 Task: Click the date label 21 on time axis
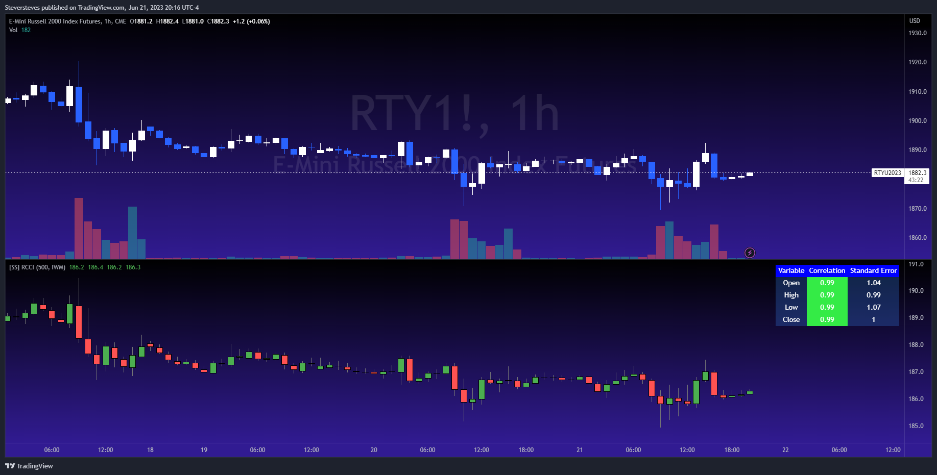click(x=580, y=450)
